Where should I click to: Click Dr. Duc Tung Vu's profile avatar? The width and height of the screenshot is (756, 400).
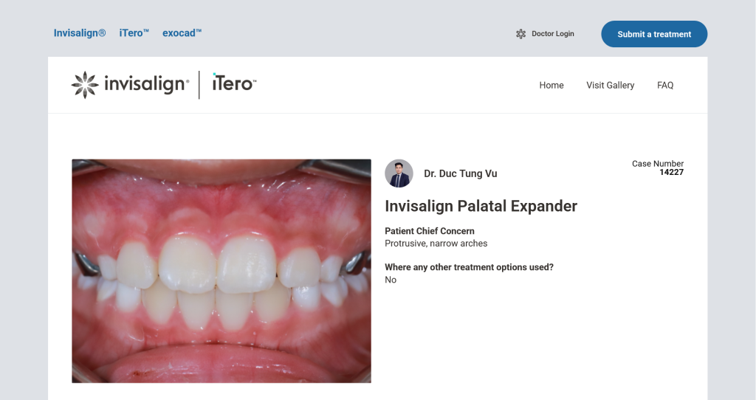point(399,173)
